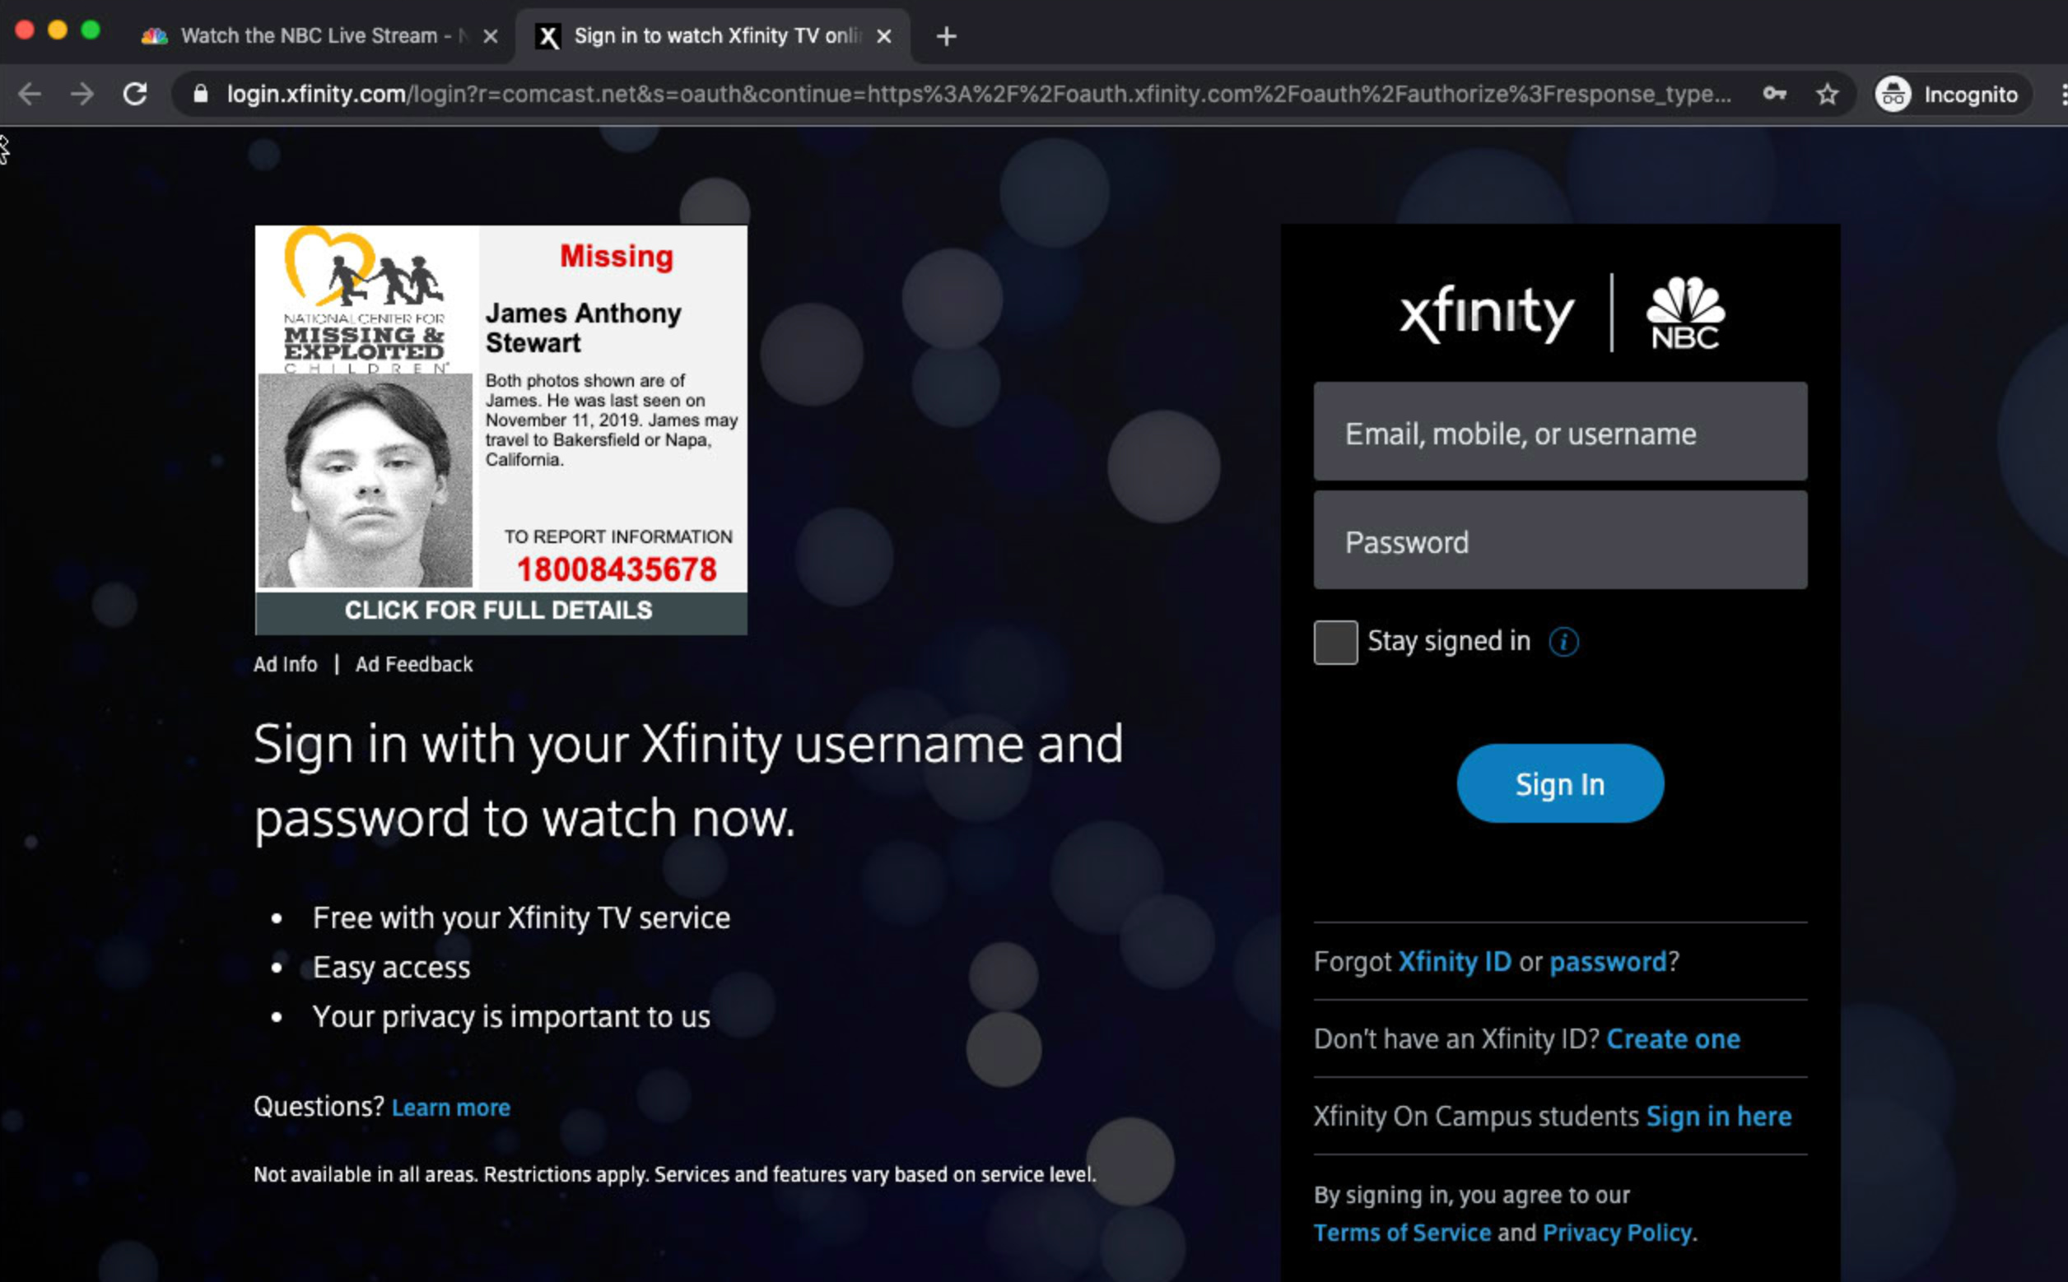The height and width of the screenshot is (1282, 2068).
Task: Focus the Email, mobile, or username field
Action: coord(1560,431)
